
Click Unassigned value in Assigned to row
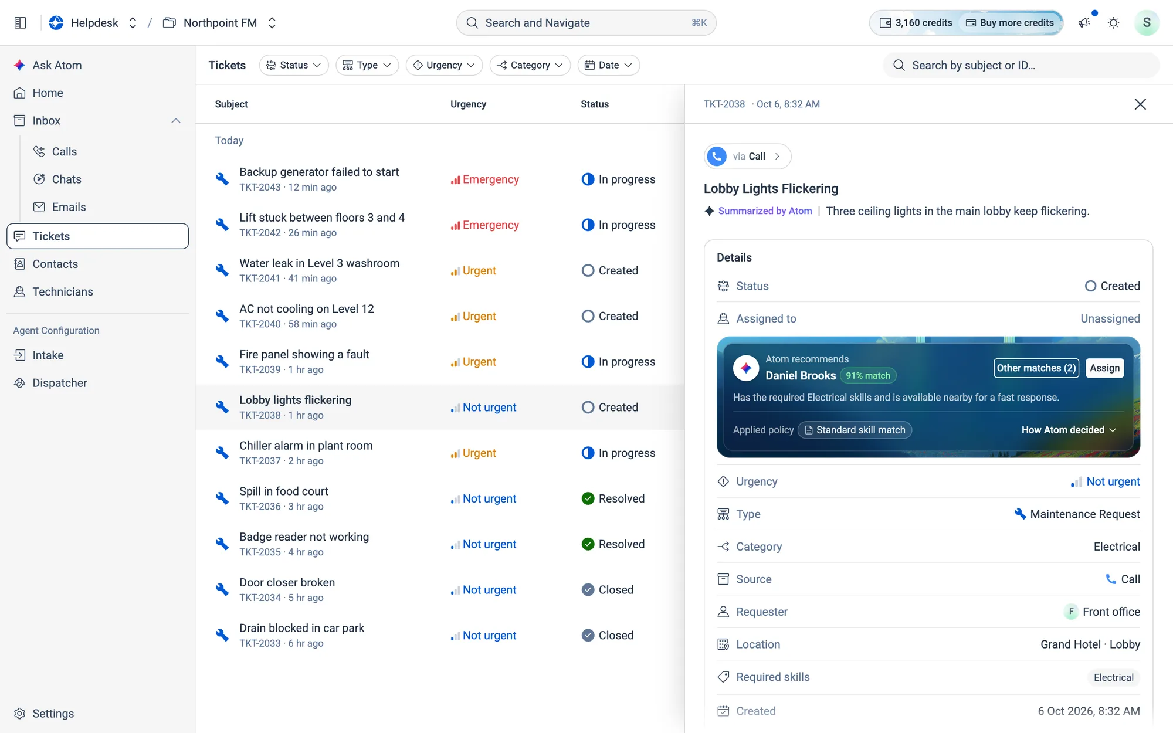point(1110,318)
